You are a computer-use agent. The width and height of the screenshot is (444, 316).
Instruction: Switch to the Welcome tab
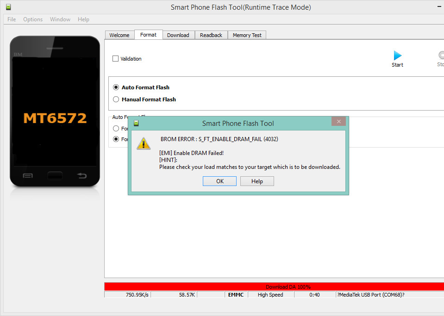tap(119, 35)
